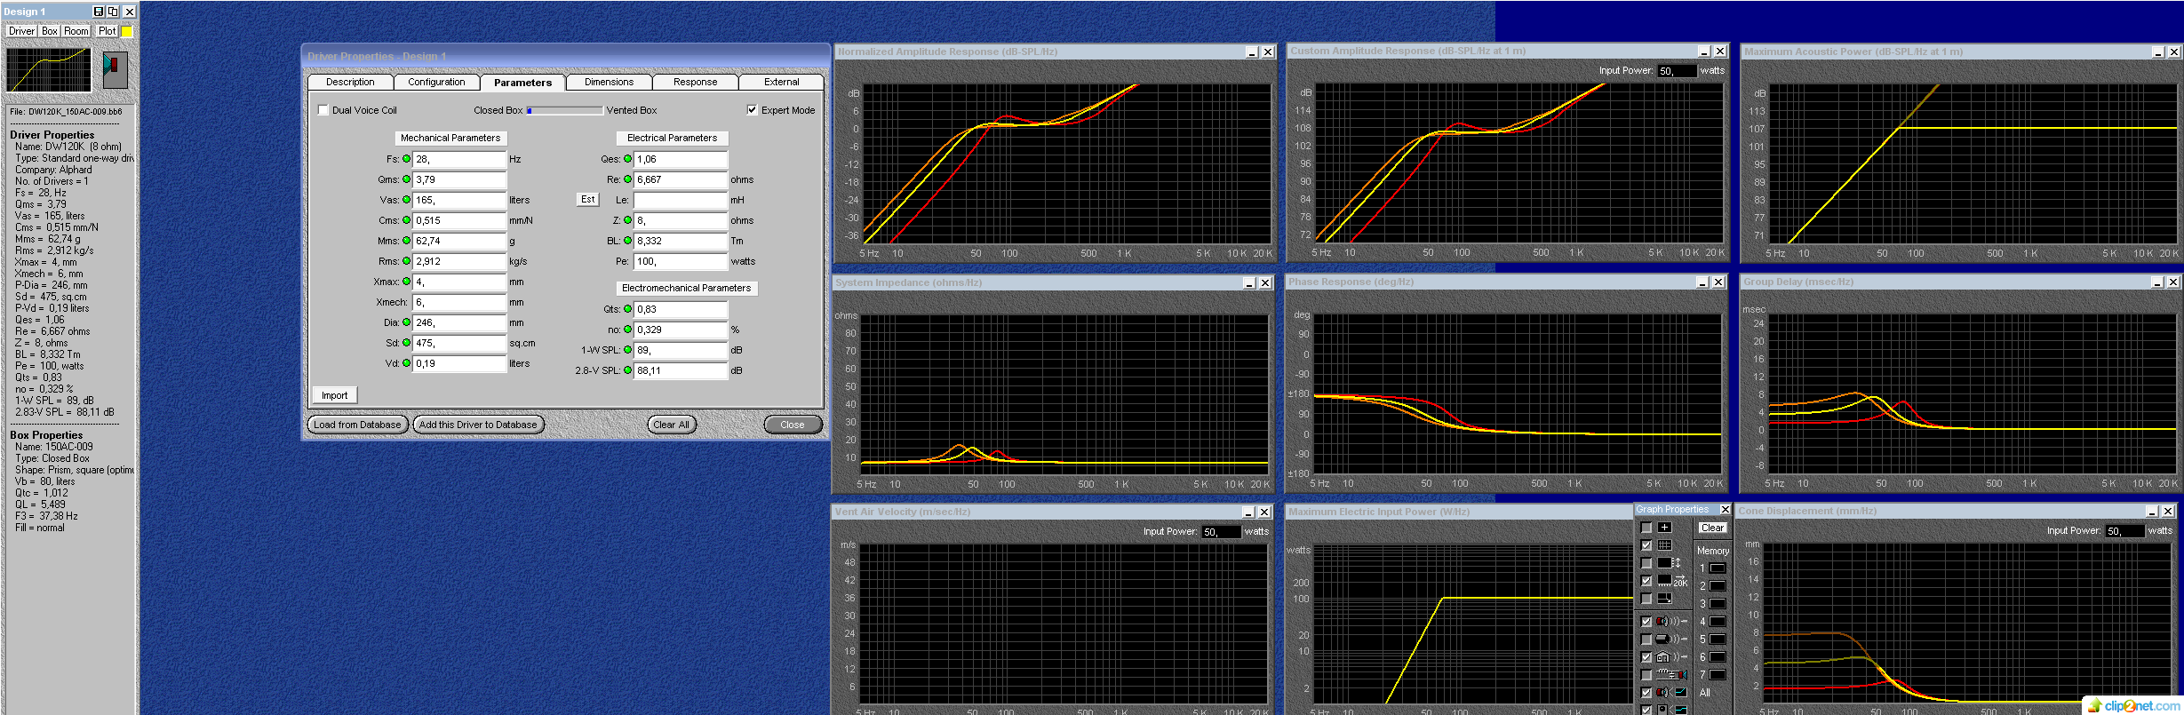Click the duplicate design icon in Design 1

(113, 12)
